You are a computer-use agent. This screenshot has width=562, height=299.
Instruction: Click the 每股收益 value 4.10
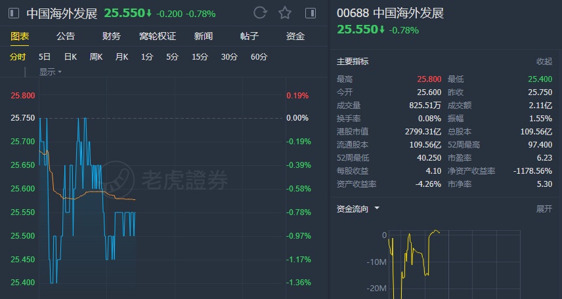pos(434,171)
